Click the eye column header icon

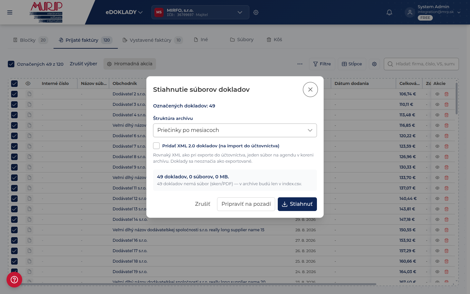click(28, 84)
